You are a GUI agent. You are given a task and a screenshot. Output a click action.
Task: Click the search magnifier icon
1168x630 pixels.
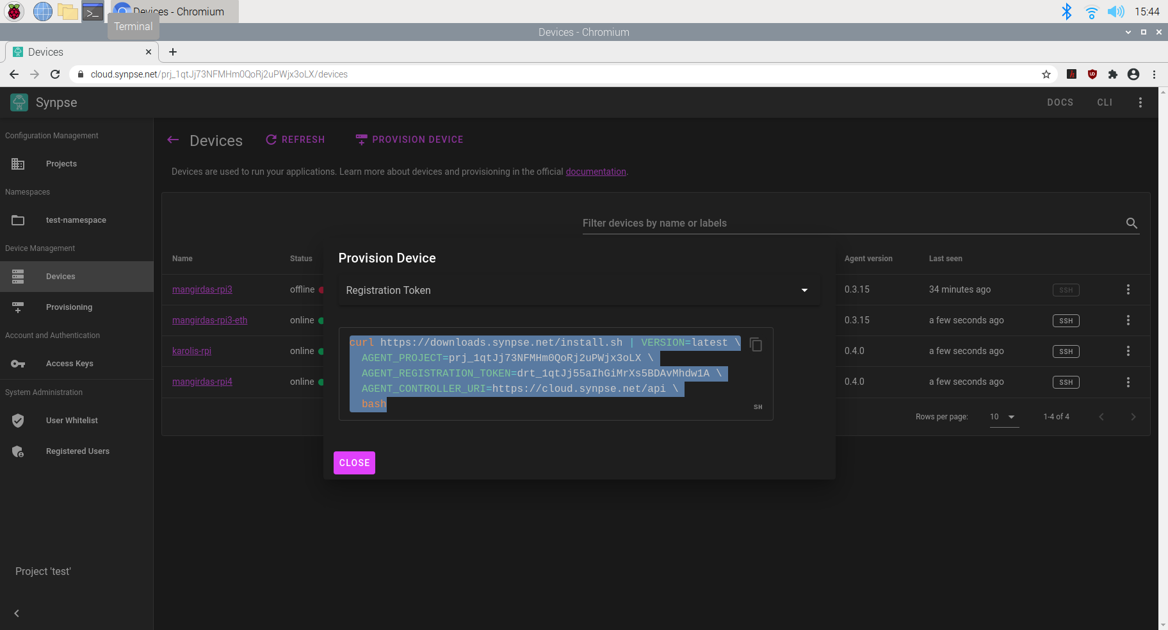[x=1131, y=223]
